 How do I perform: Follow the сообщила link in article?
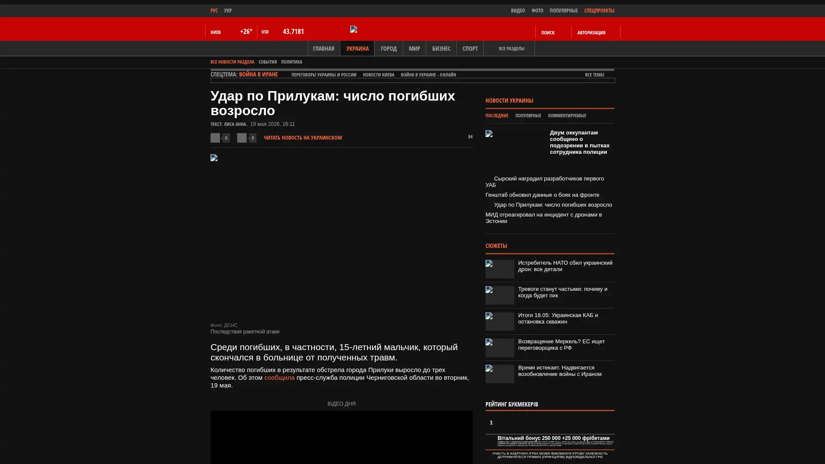coord(279,378)
